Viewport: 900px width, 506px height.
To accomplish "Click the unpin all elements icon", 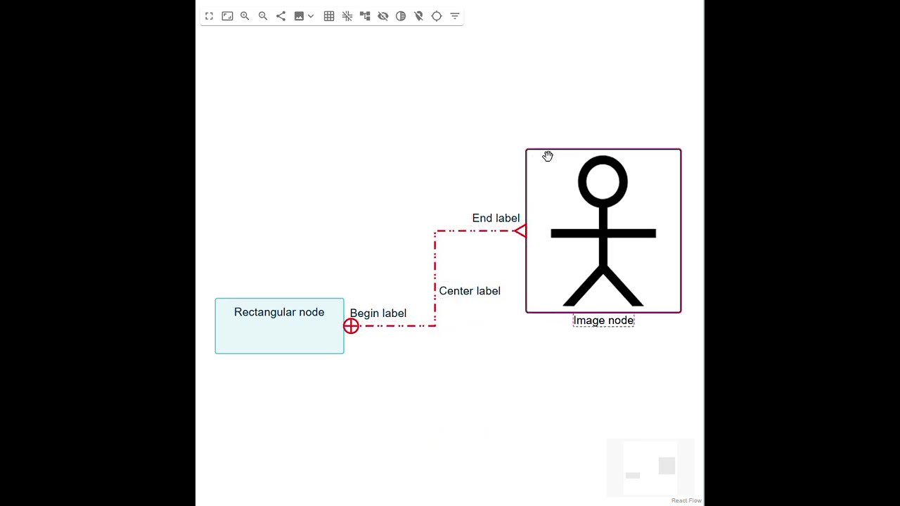I will click(x=419, y=16).
